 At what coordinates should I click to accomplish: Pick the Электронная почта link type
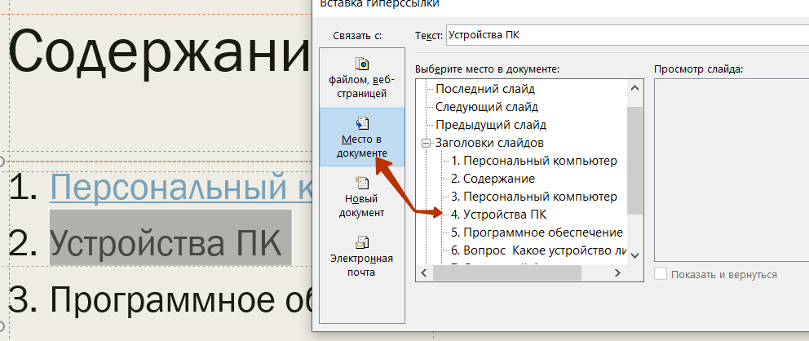click(362, 256)
